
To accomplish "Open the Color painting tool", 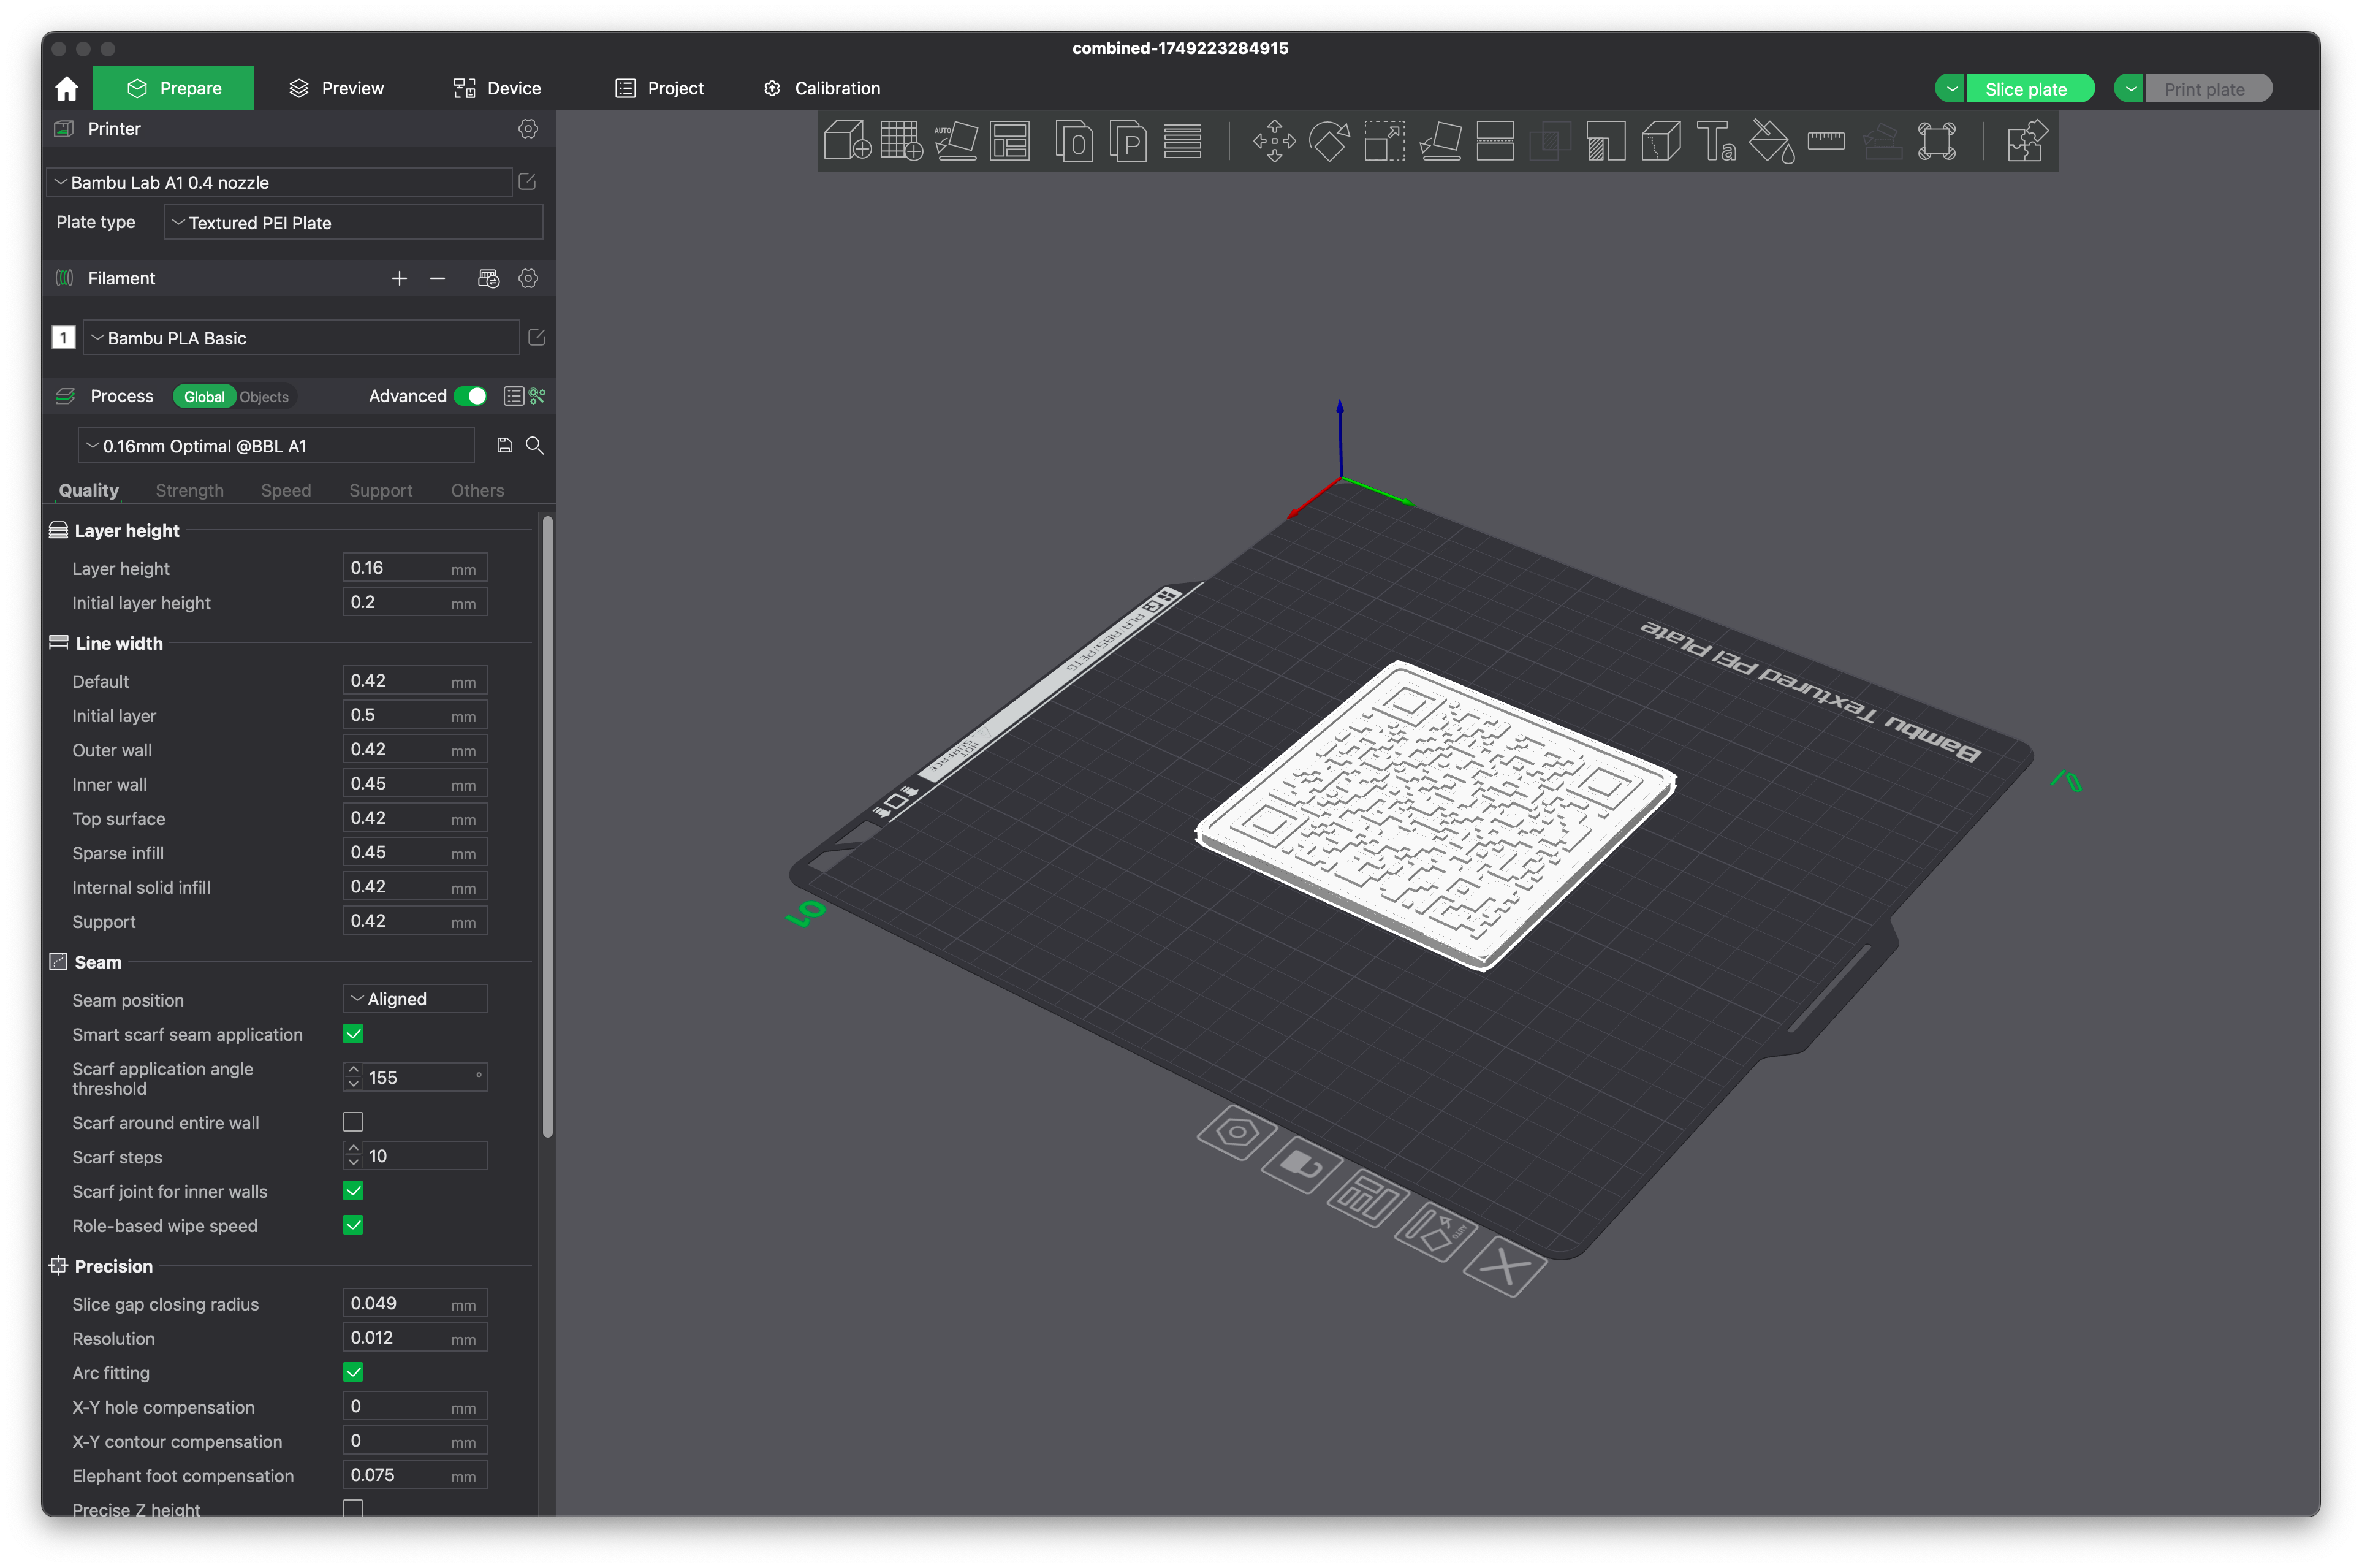I will click(x=1772, y=141).
